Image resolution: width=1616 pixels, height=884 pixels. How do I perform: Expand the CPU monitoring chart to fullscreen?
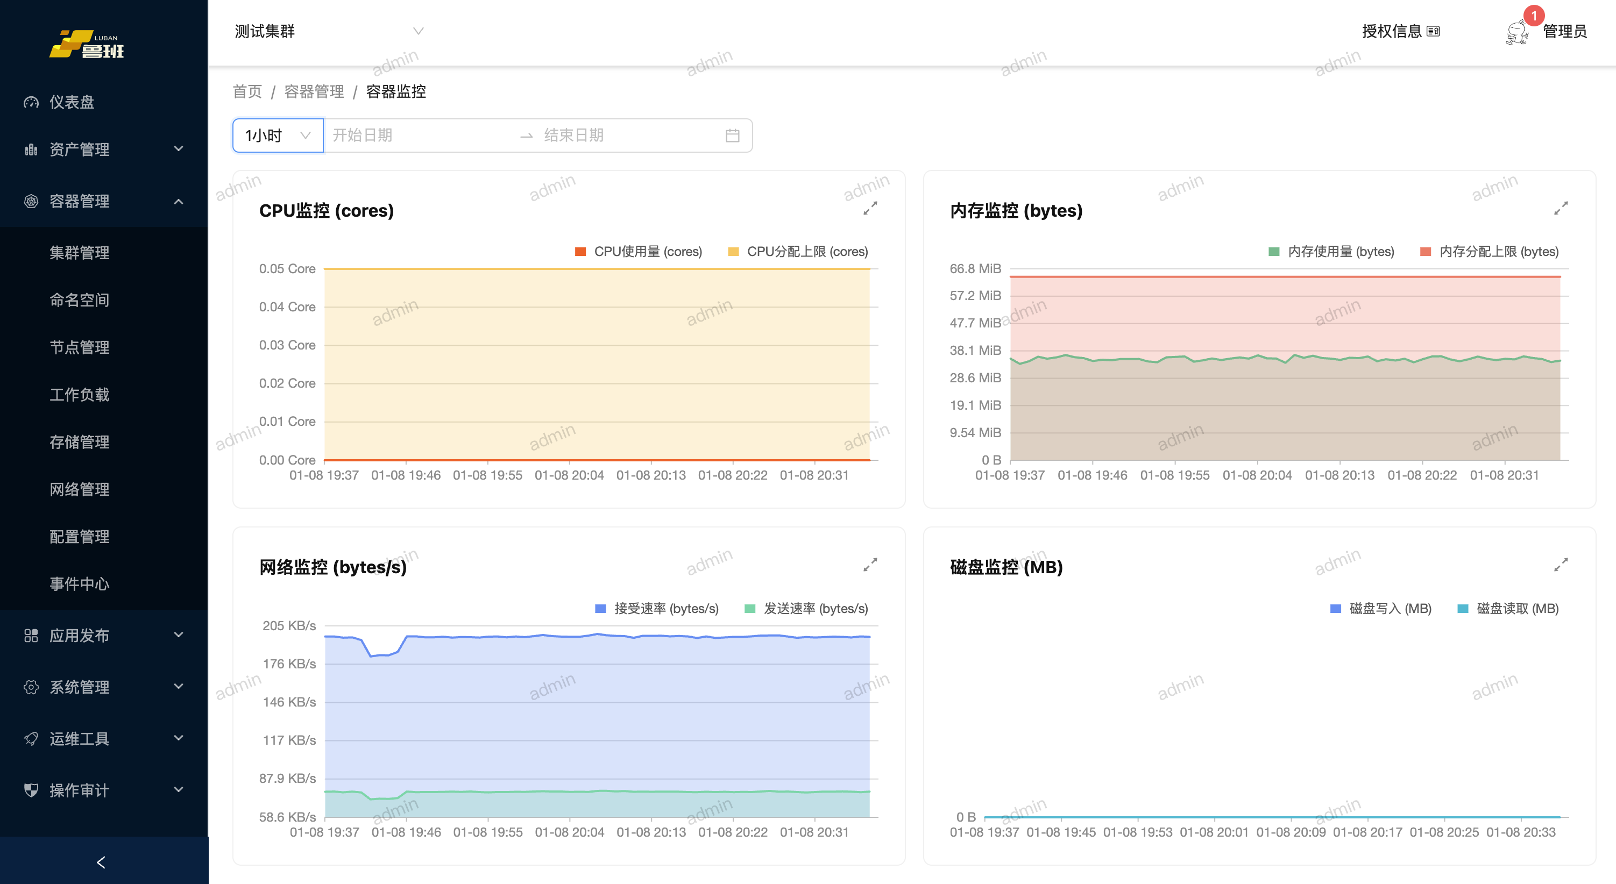pos(870,208)
